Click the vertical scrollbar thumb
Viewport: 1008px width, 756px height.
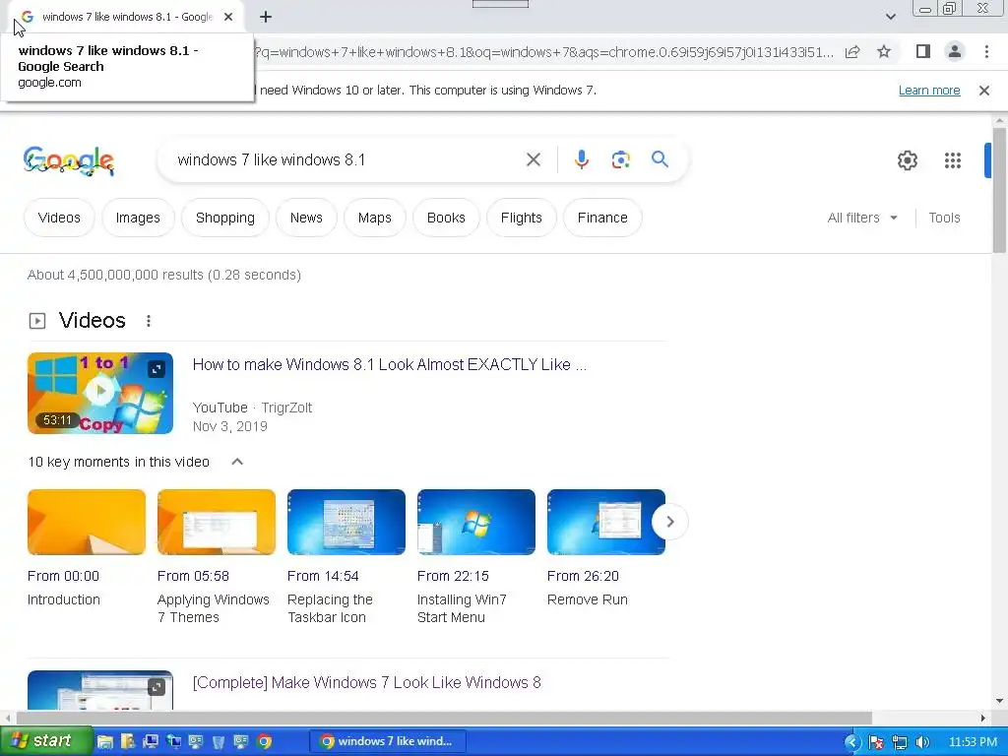[999, 190]
